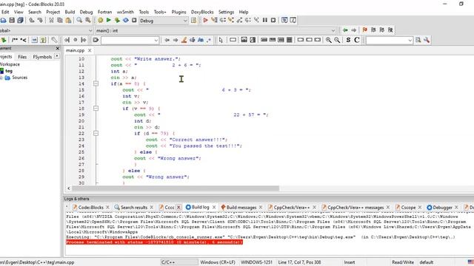The image size is (474, 266).
Task: Switch to the Cscope tab
Action: click(x=408, y=207)
